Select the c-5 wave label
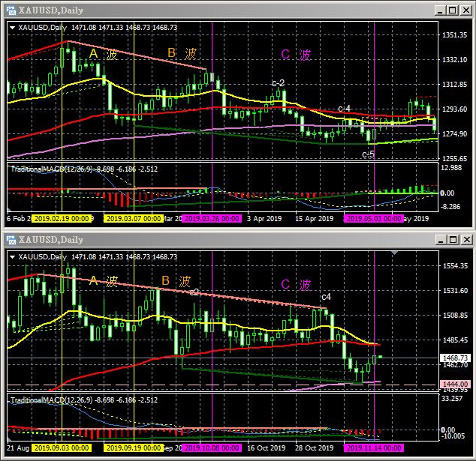Viewport: 476px width, 461px height. point(369,154)
